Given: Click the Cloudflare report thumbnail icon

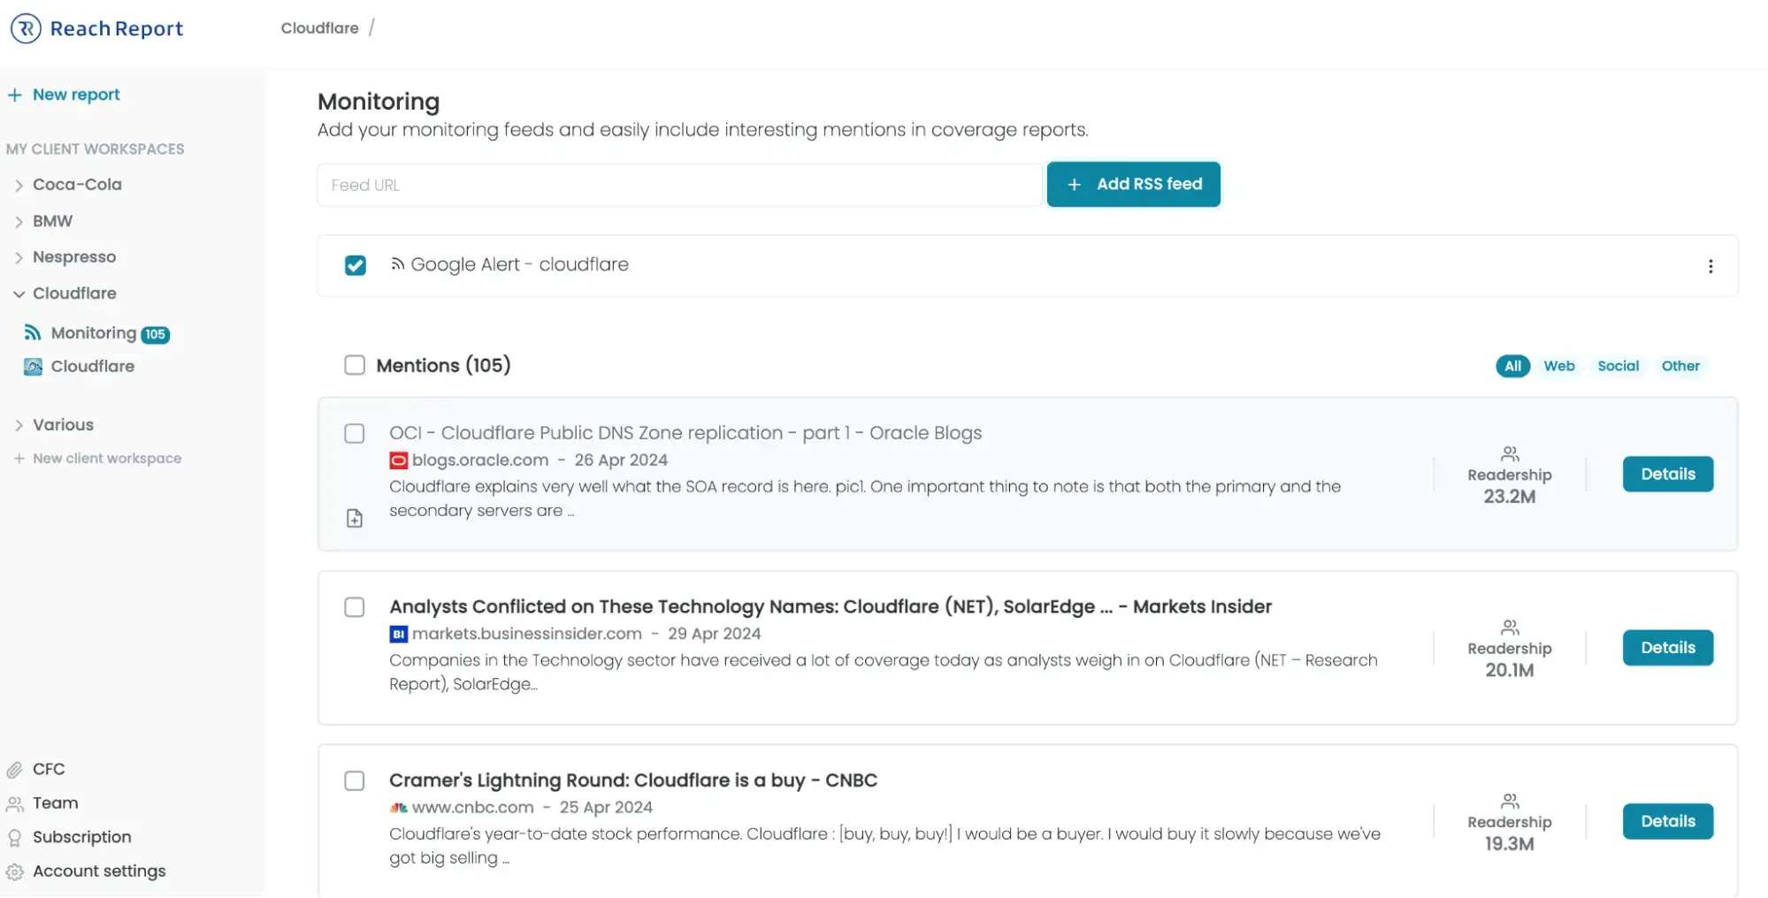Looking at the screenshot, I should (x=33, y=367).
